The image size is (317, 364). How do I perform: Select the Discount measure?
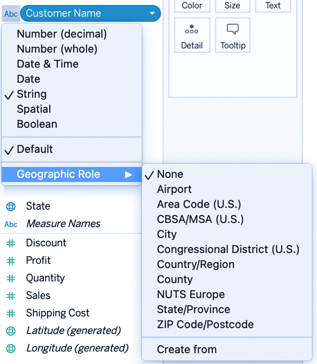pyautogui.click(x=46, y=243)
